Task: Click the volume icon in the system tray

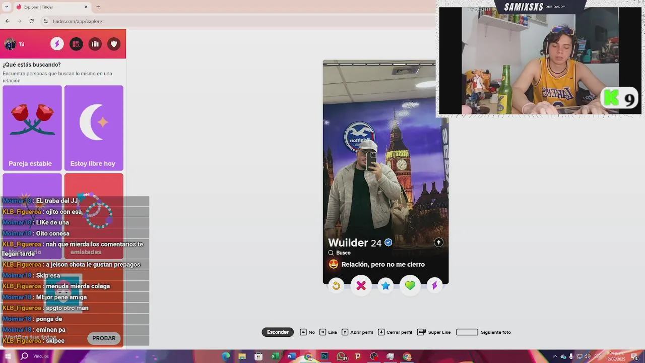Action: pyautogui.click(x=587, y=356)
